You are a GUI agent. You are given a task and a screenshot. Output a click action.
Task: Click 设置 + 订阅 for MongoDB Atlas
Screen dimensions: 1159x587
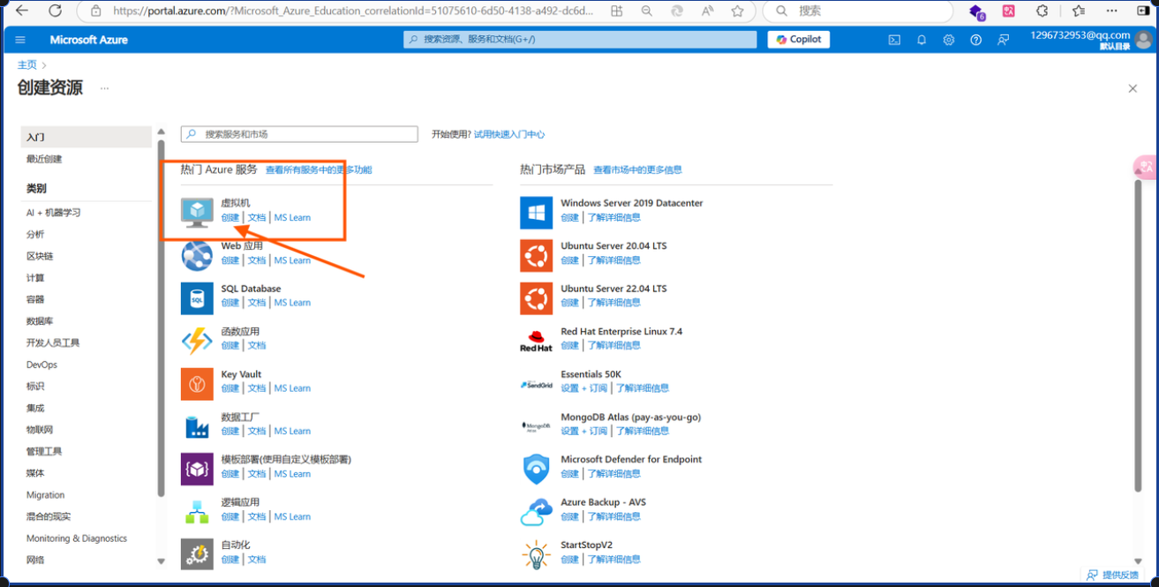click(x=584, y=432)
